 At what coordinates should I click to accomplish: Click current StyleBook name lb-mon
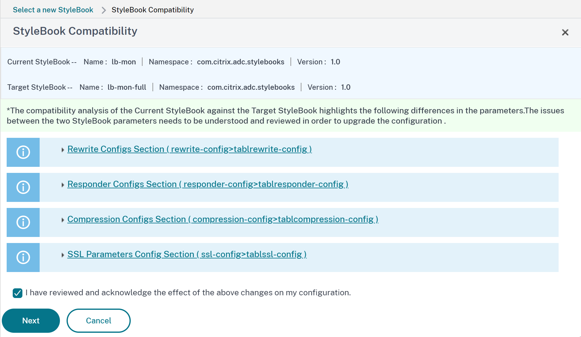(124, 62)
